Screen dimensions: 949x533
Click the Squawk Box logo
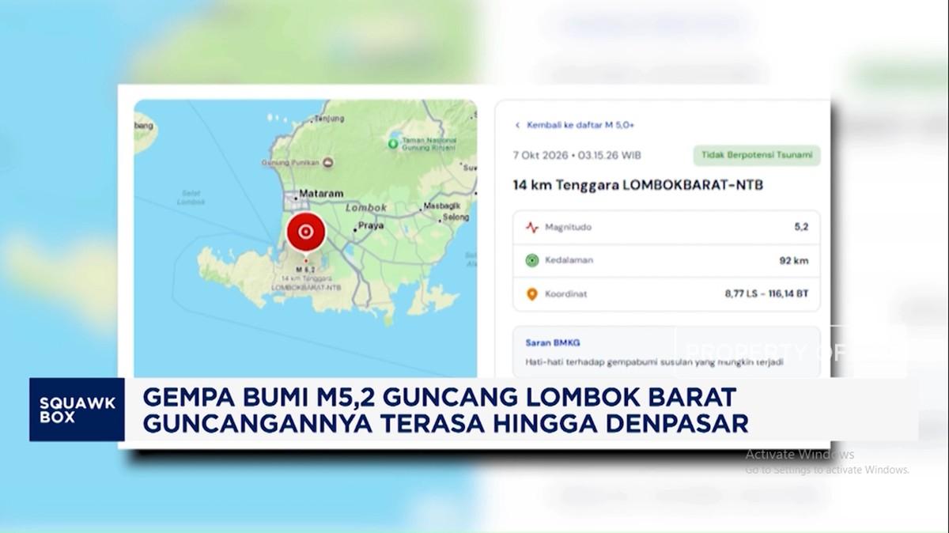click(x=77, y=410)
